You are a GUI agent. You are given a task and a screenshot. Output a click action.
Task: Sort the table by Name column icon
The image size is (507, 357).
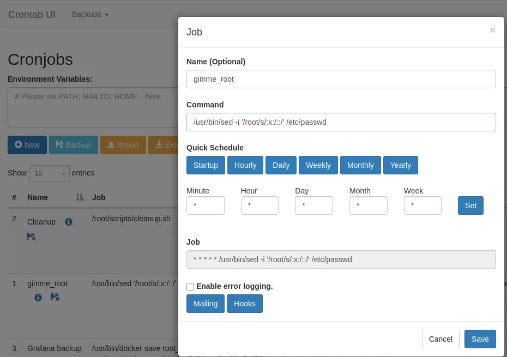pyautogui.click(x=80, y=197)
